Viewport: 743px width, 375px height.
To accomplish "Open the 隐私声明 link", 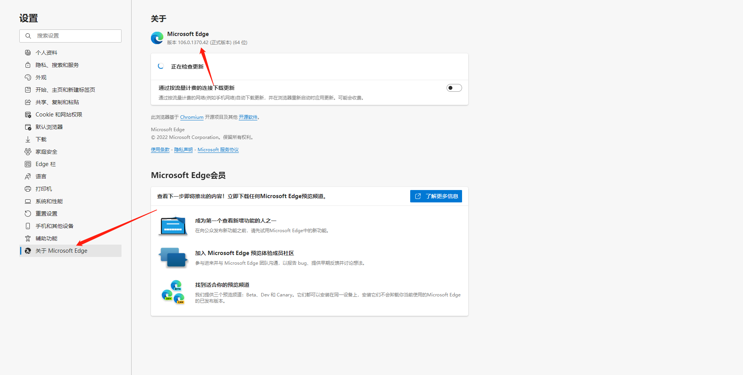I will tap(183, 150).
